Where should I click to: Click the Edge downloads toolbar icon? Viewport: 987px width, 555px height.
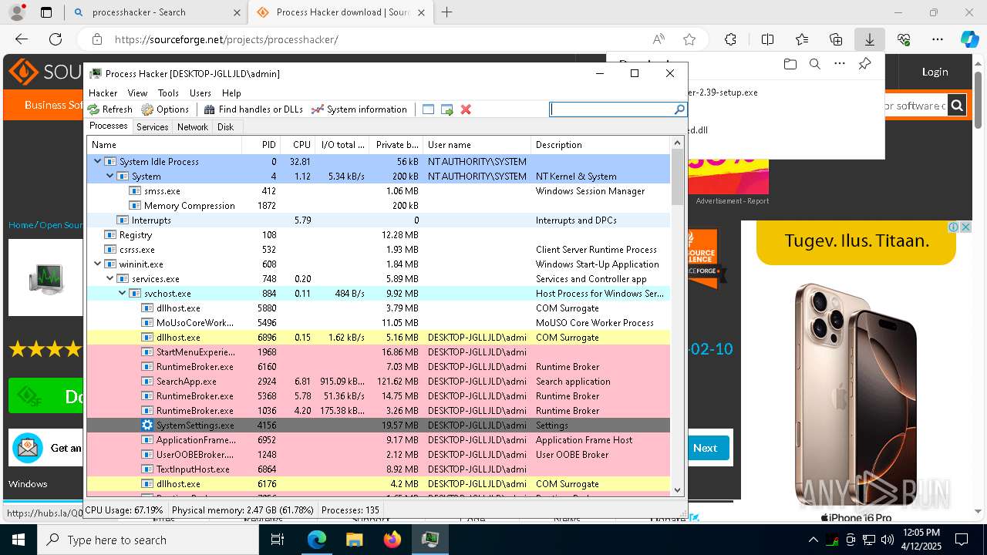pyautogui.click(x=869, y=39)
